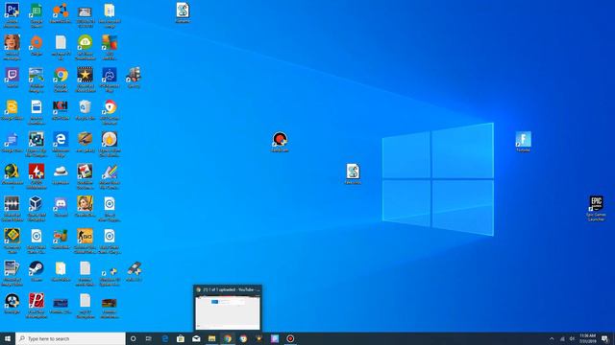615x345 pixels.
Task: Click the Windows Start button
Action: 8,338
